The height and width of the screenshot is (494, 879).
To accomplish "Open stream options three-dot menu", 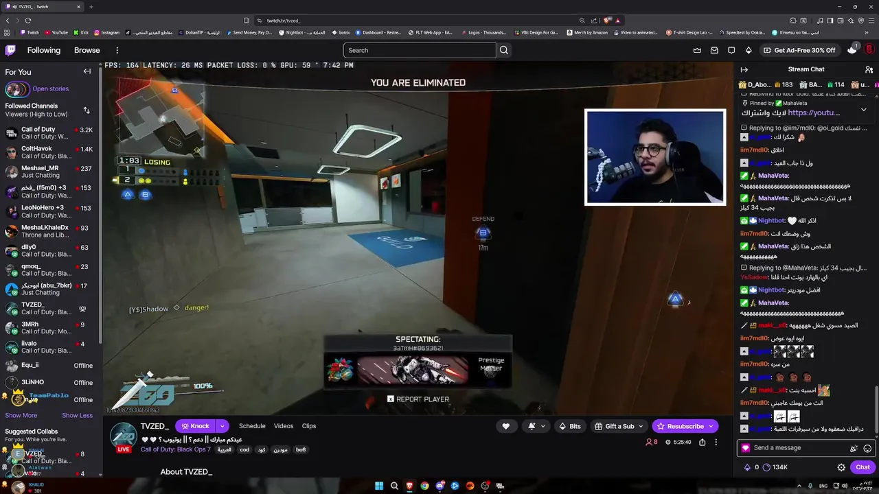I will 716,443.
